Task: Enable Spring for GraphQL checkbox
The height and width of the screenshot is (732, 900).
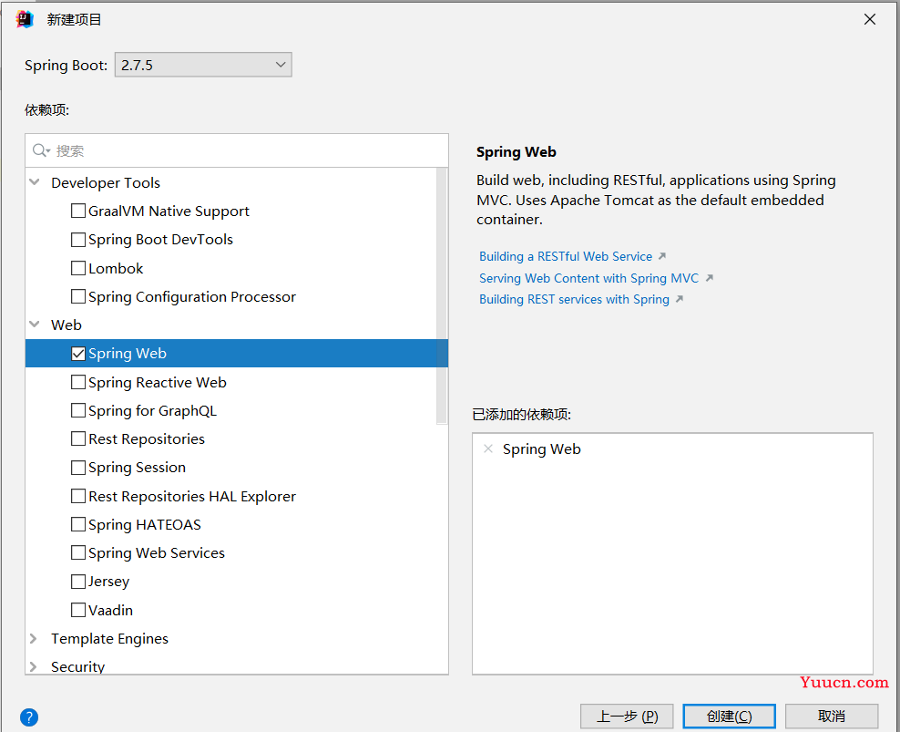Action: point(78,410)
